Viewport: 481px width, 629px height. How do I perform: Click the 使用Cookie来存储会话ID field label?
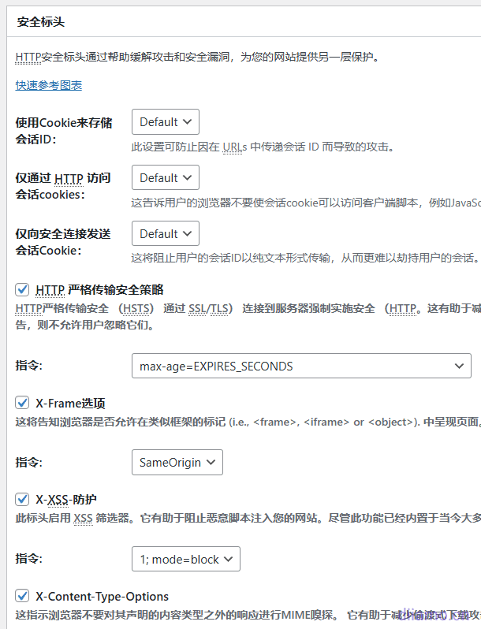tap(63, 131)
